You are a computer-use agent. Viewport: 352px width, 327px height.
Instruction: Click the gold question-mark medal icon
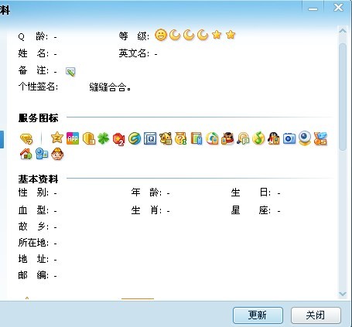click(x=181, y=138)
